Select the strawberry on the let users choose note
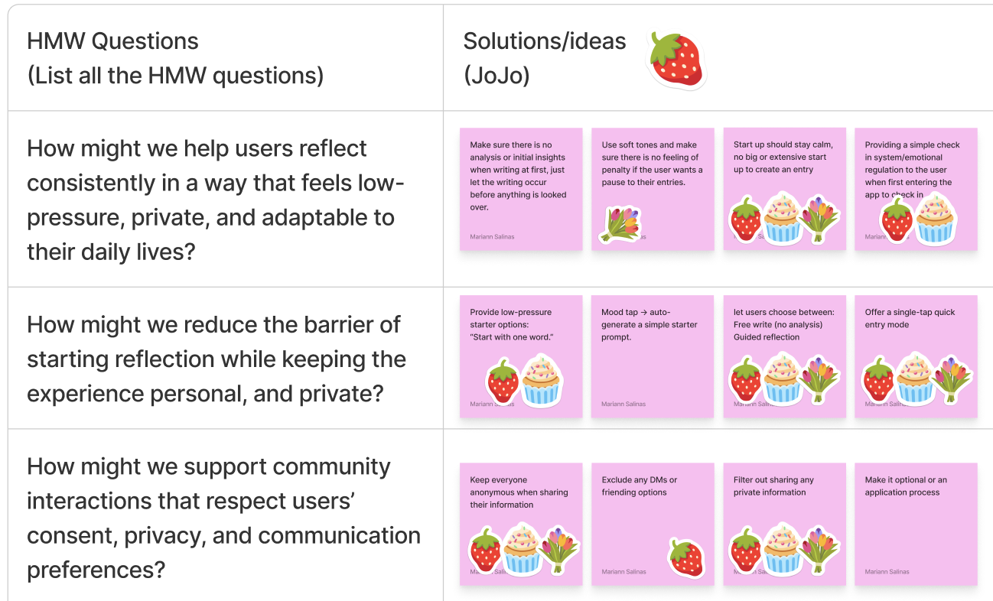The image size is (993, 601). tap(746, 380)
